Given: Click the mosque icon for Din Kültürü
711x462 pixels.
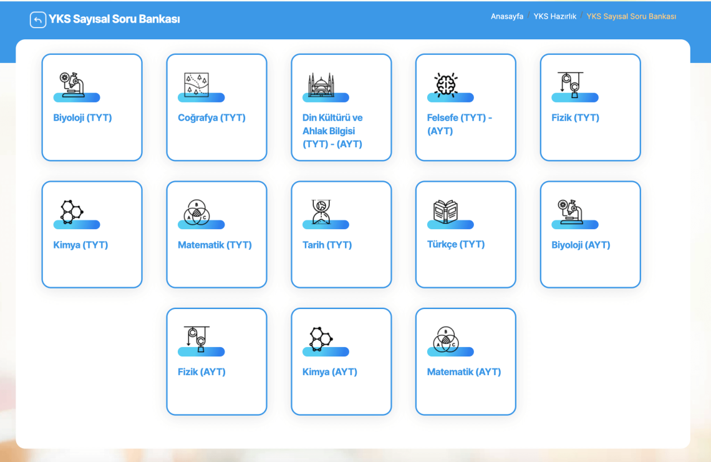Looking at the screenshot, I should click(321, 84).
